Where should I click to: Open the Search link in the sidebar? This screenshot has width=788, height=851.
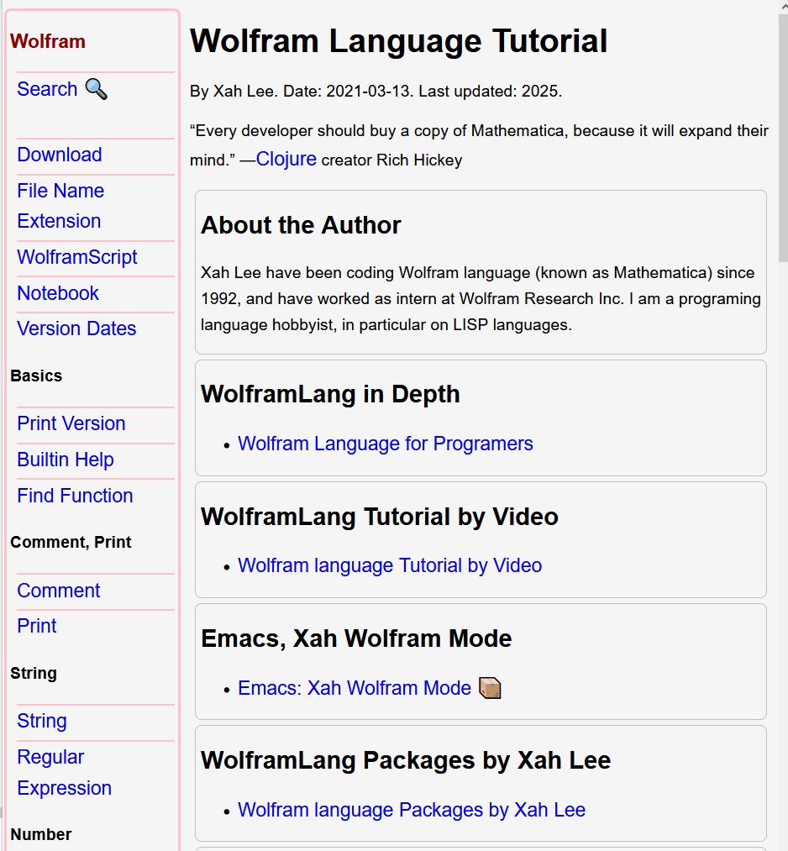click(47, 89)
